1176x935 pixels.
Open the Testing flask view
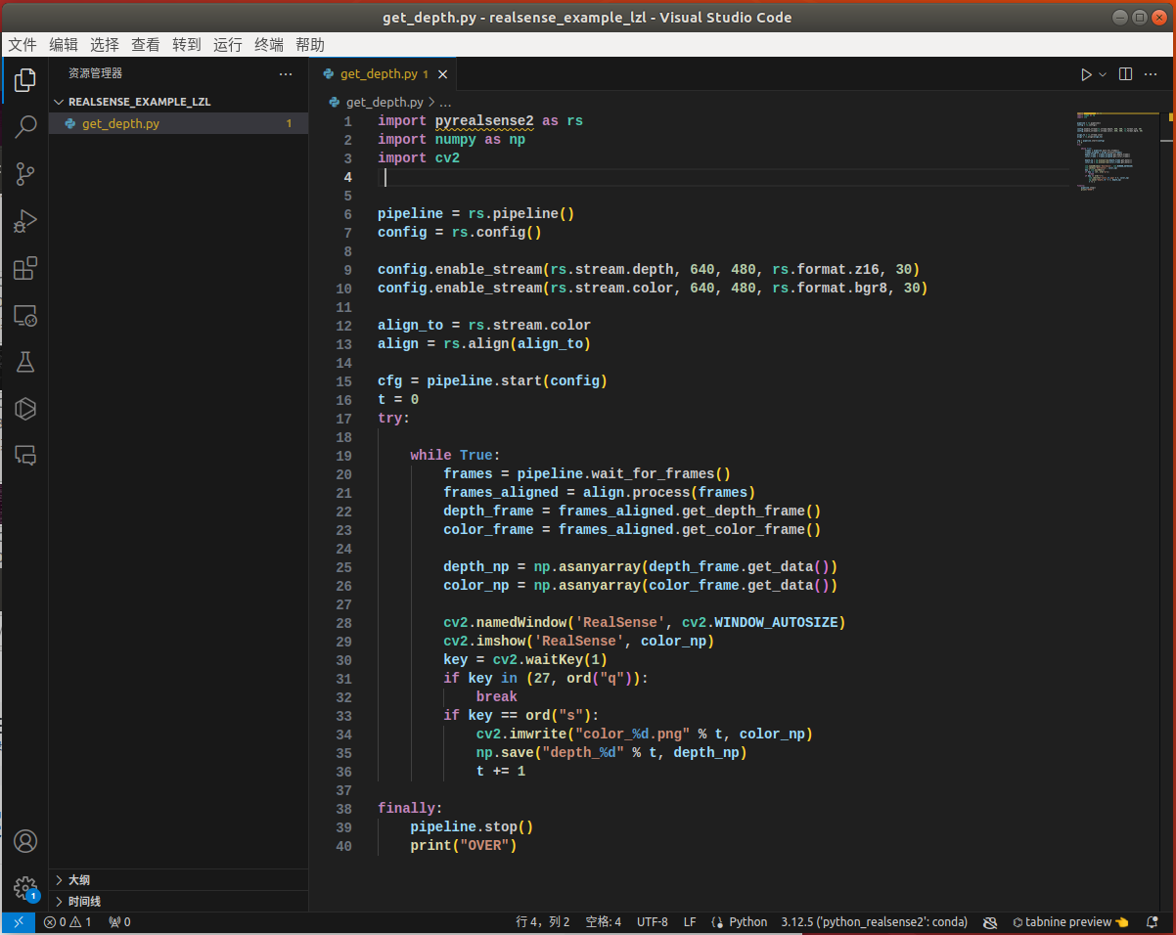pos(25,363)
